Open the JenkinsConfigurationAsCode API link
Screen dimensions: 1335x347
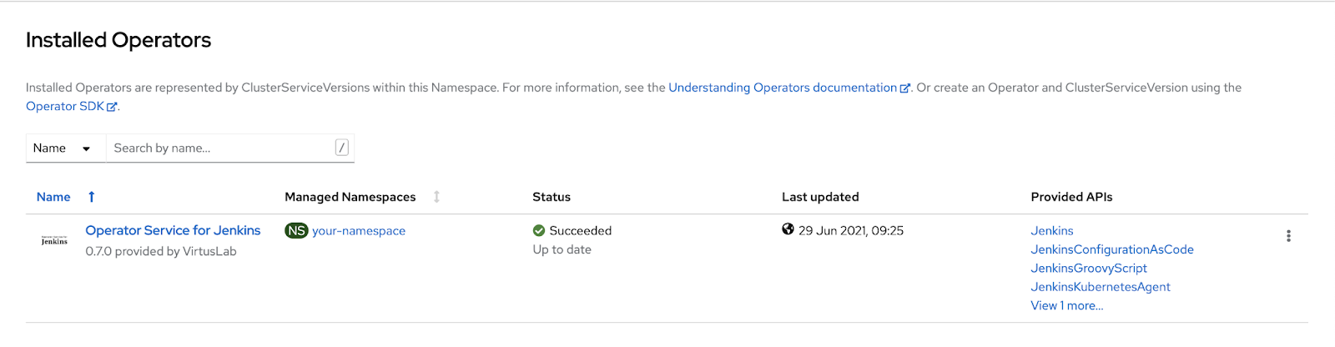1111,249
